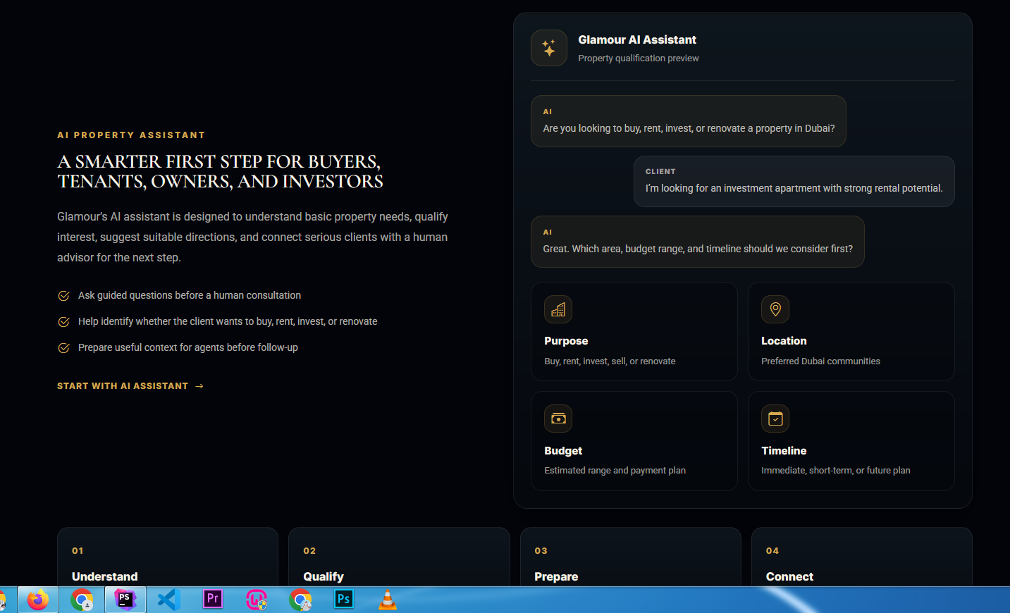Screen dimensions: 1010x613
Task: Select the Budget card
Action: tap(634, 441)
